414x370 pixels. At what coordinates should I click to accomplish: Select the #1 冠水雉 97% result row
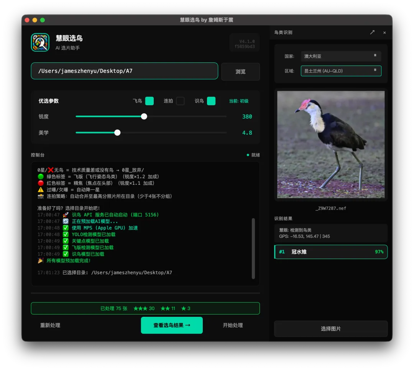(x=331, y=252)
